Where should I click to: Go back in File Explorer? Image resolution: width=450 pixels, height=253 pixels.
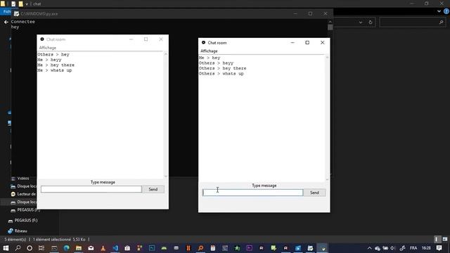6,22
